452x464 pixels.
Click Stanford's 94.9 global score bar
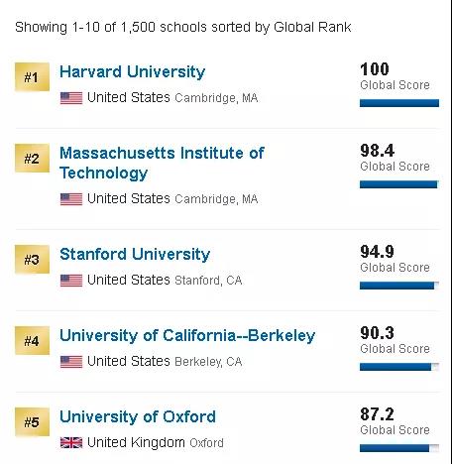coord(399,286)
